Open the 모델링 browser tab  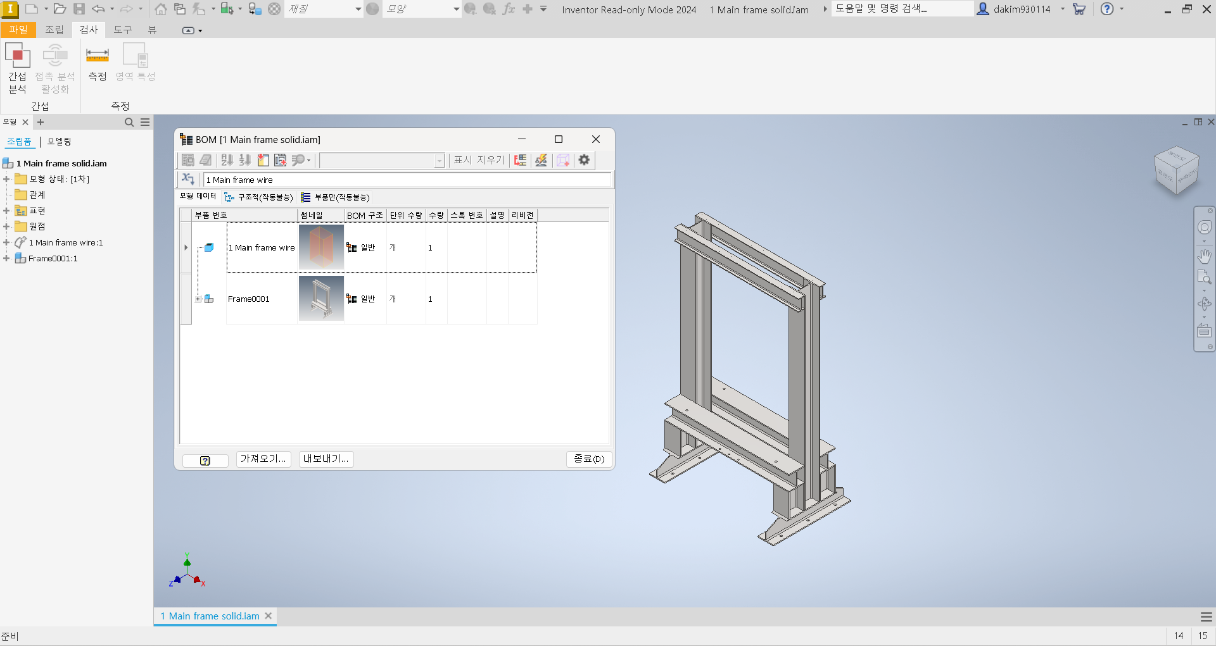click(58, 142)
